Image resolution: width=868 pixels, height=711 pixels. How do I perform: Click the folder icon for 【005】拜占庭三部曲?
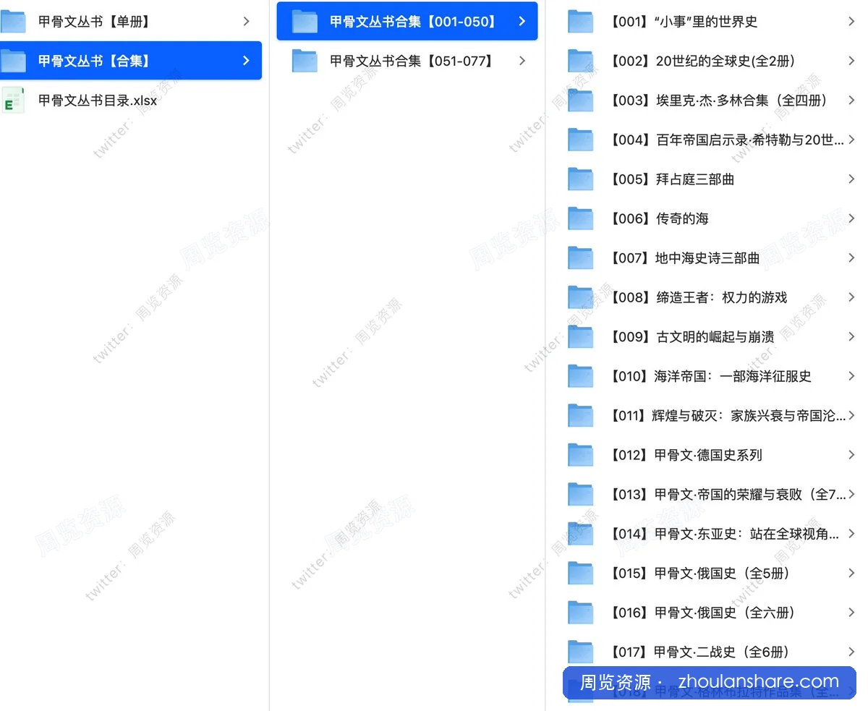click(x=580, y=179)
